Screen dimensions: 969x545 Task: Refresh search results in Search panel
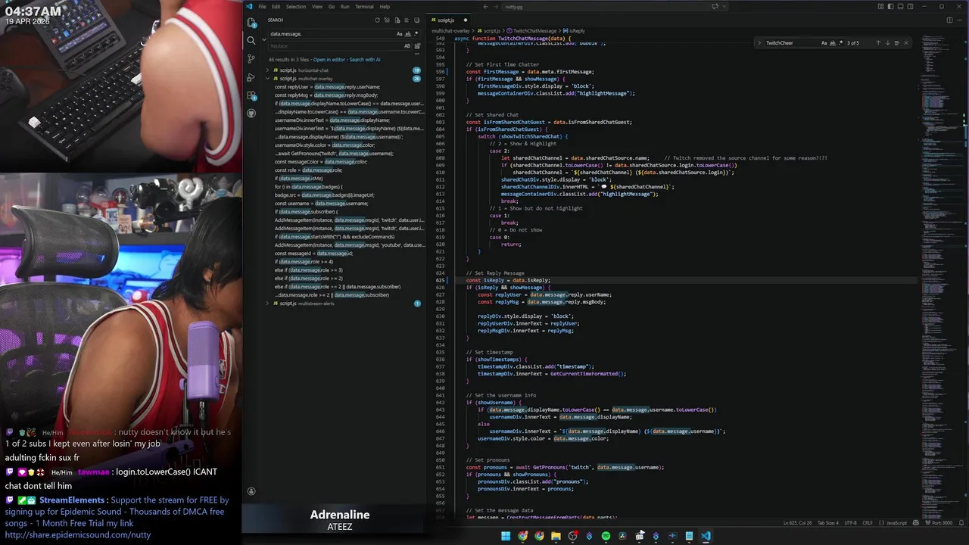coord(377,20)
